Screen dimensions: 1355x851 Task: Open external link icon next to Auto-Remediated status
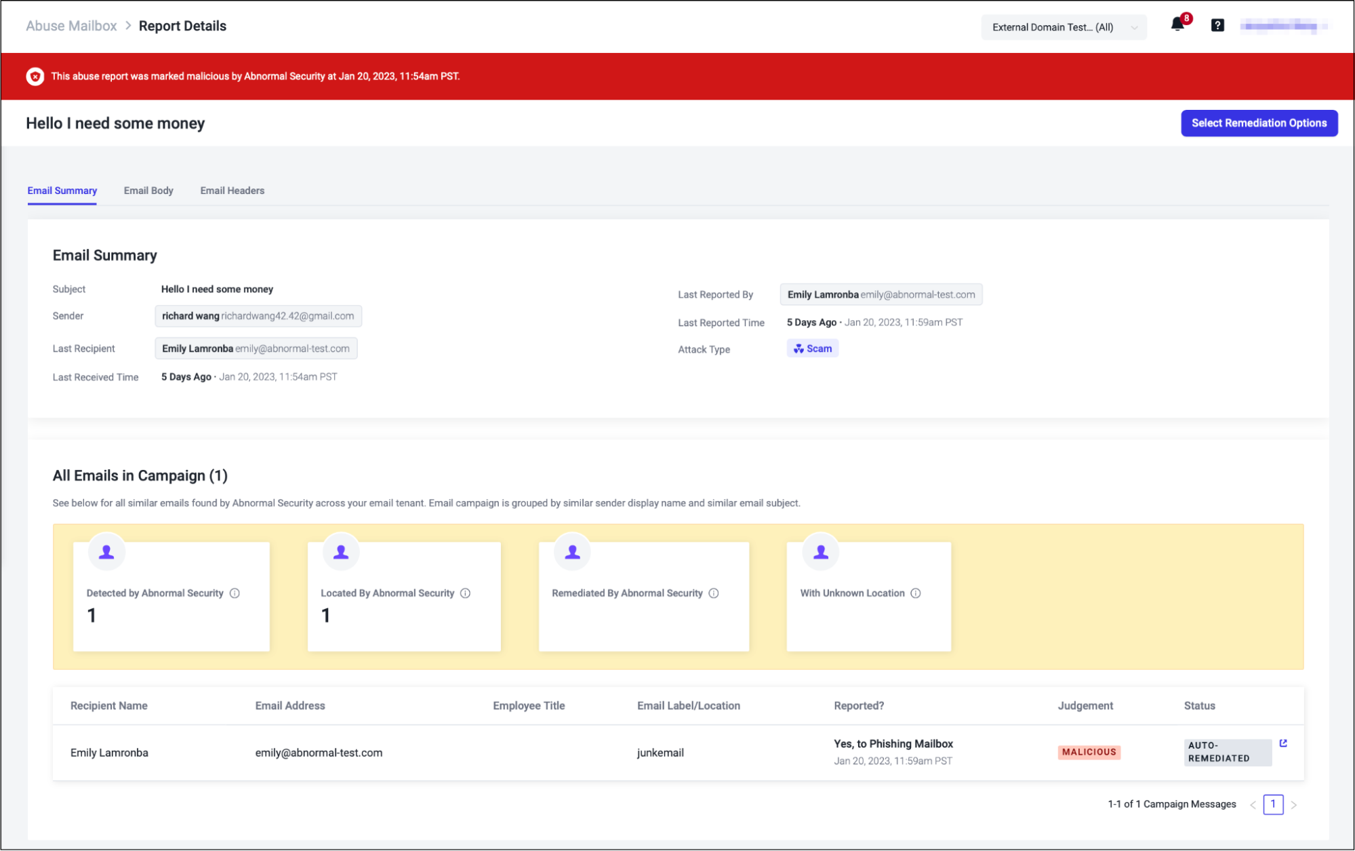coord(1283,743)
